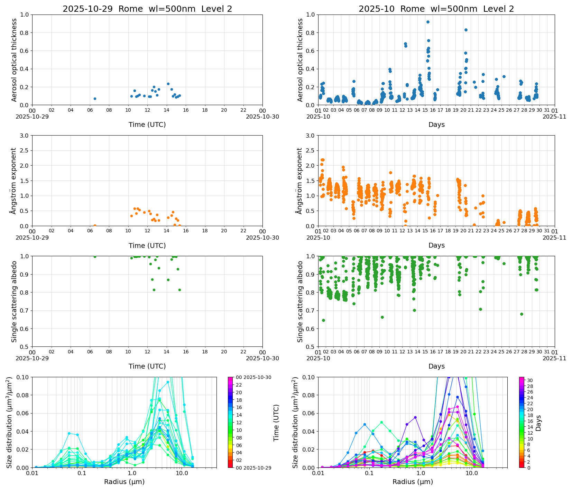Click the vertical "Days" colorbar label
Viewport: 572px width, 491px height.
pos(538,423)
